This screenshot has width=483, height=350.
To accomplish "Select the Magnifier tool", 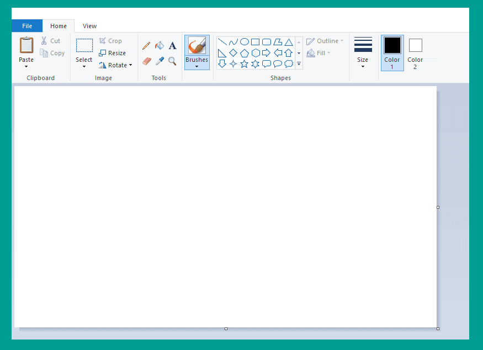I will coord(172,61).
